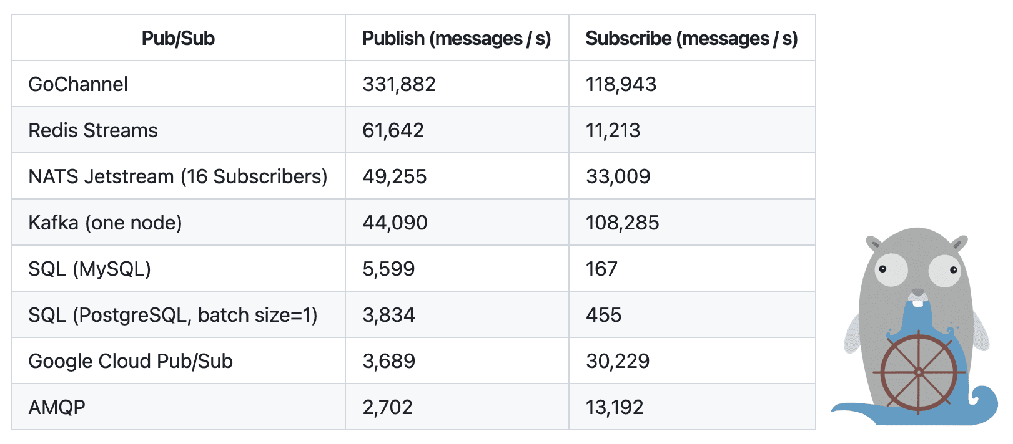Click SQL (PostgreSQL, batch size=1) cell
Screen dimensions: 1013x444
click(173, 315)
